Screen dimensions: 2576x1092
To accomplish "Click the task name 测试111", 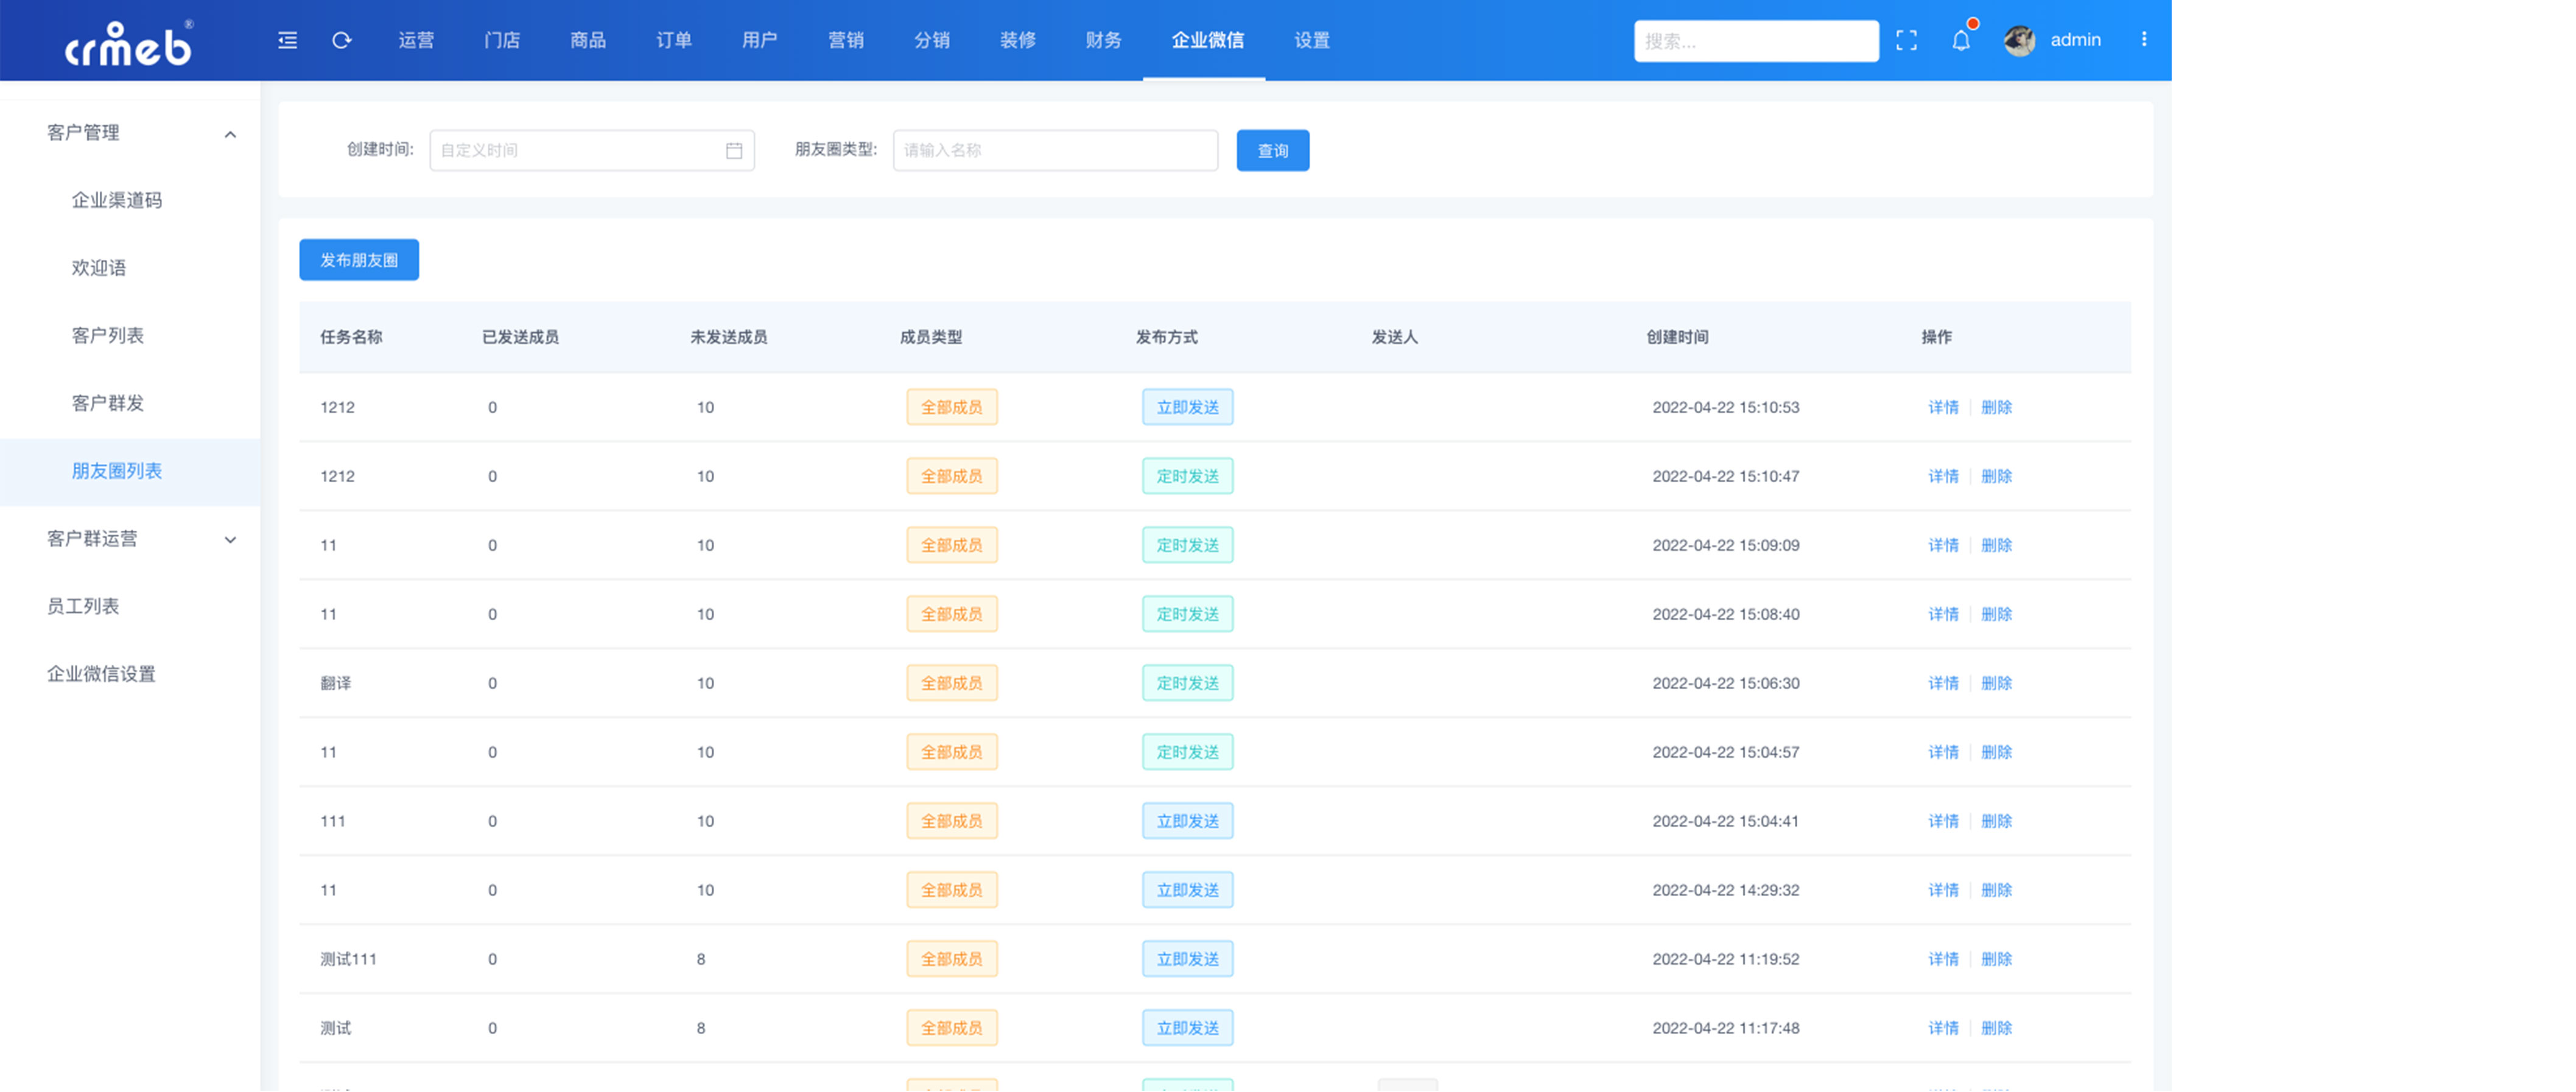I will pos(348,959).
